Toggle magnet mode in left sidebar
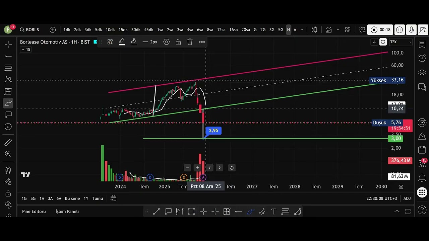 [x=8, y=170]
